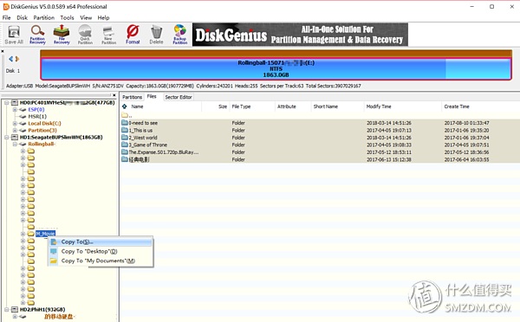The width and height of the screenshot is (520, 322).
Task: Click the Format toolbar icon
Action: 133,35
